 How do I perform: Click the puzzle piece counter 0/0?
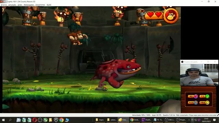[193, 102]
